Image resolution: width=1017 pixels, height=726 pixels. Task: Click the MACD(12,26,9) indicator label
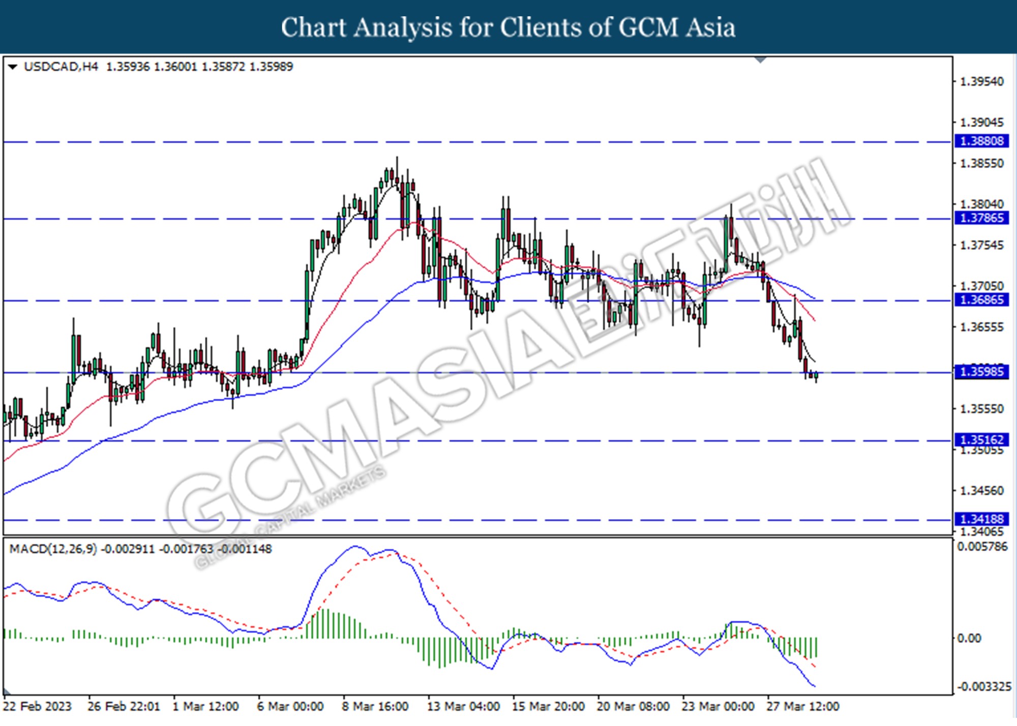tap(53, 549)
